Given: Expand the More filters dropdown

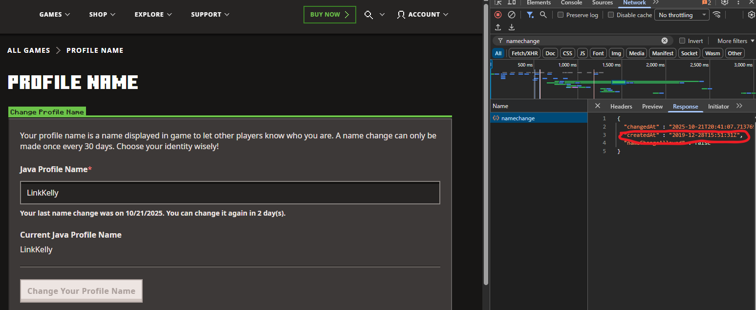Looking at the screenshot, I should pyautogui.click(x=735, y=41).
